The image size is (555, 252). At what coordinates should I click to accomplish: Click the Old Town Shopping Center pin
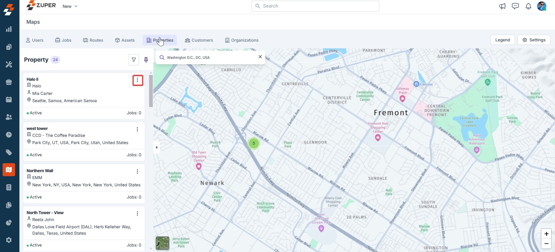[199, 166]
